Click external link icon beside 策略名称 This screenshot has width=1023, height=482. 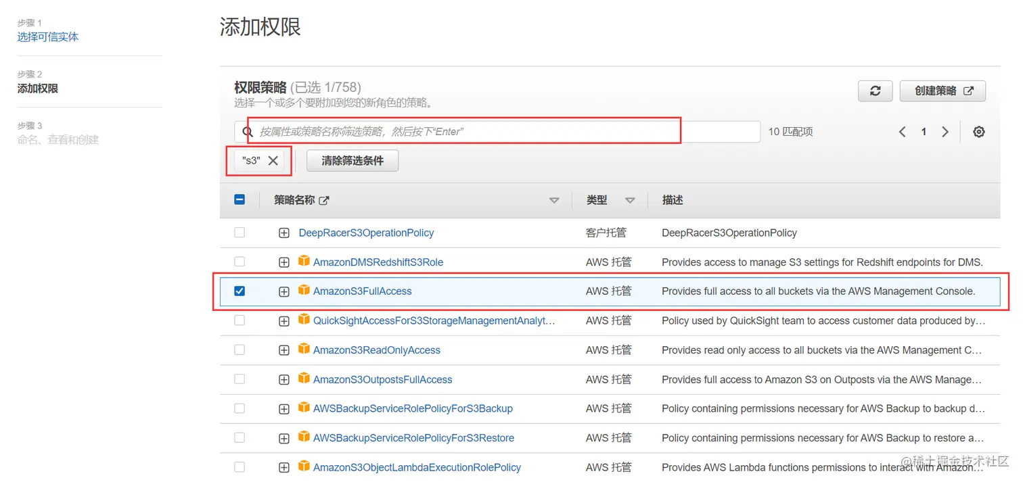(324, 200)
